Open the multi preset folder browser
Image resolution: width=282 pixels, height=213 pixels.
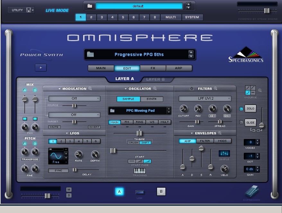90,6
